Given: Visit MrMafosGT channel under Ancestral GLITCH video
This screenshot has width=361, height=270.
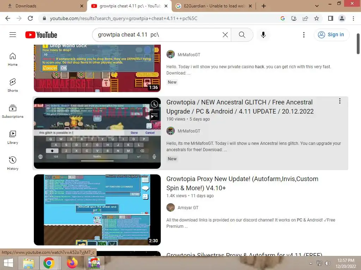Looking at the screenshot, I should [x=189, y=131].
